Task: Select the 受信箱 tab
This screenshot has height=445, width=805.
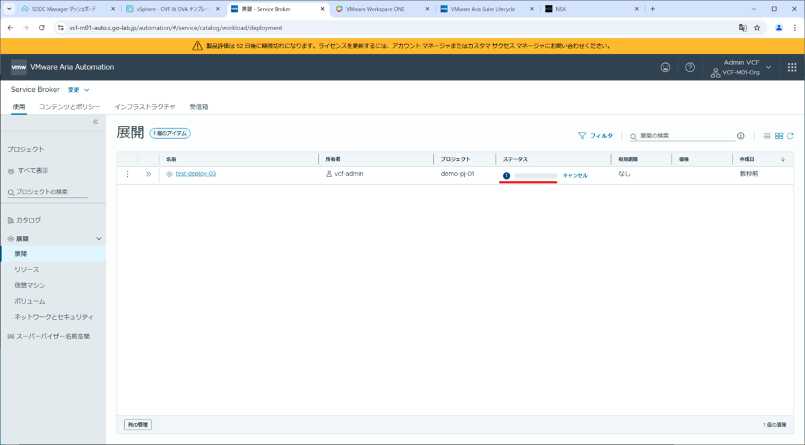Action: (x=199, y=107)
